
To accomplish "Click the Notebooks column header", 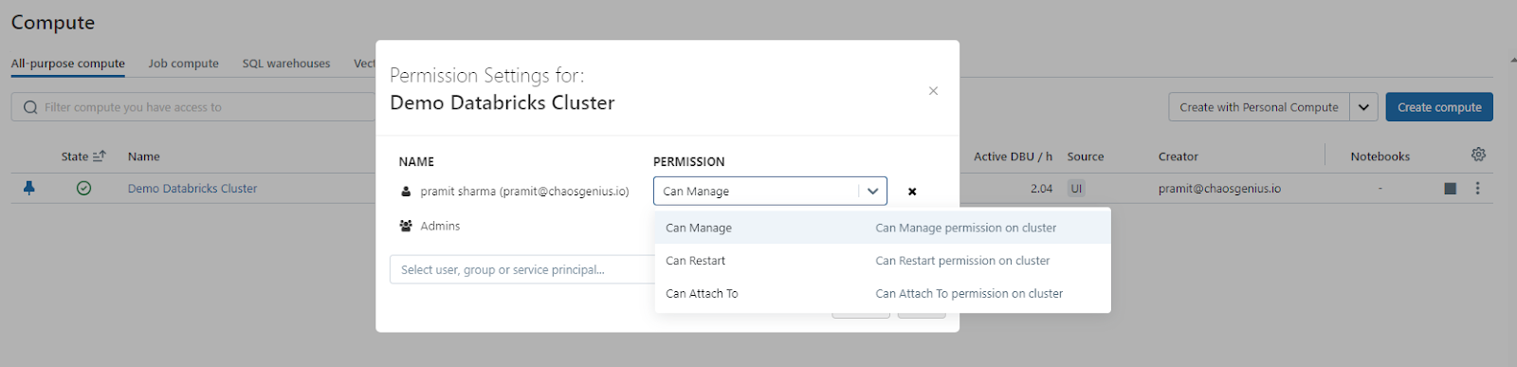I will tap(1380, 156).
